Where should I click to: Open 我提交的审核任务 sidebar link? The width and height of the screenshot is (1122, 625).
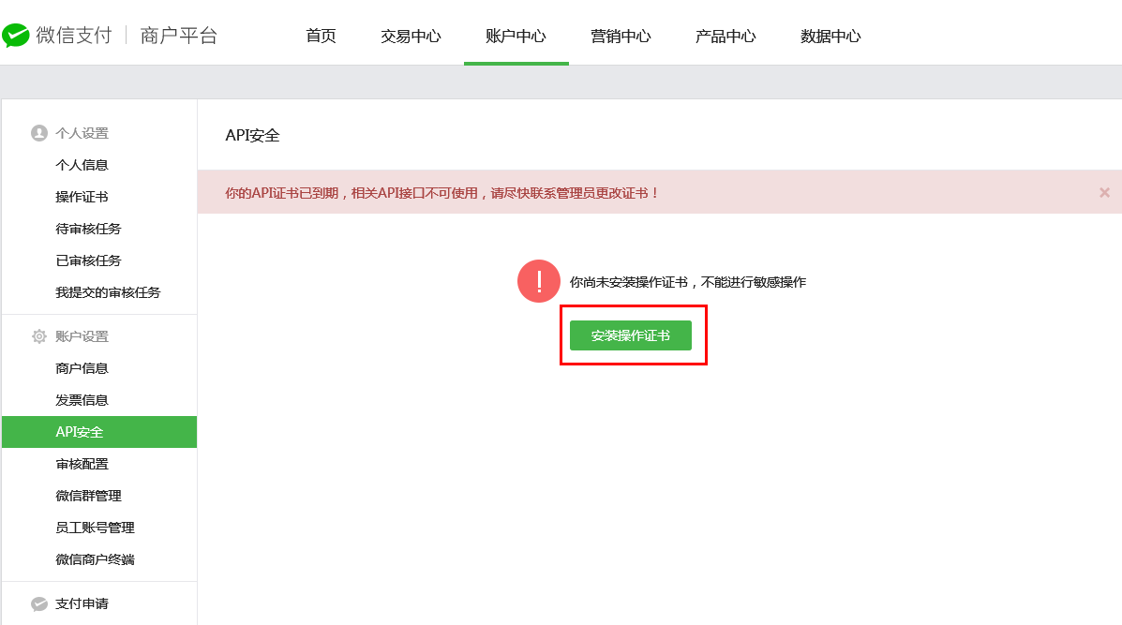tap(108, 292)
